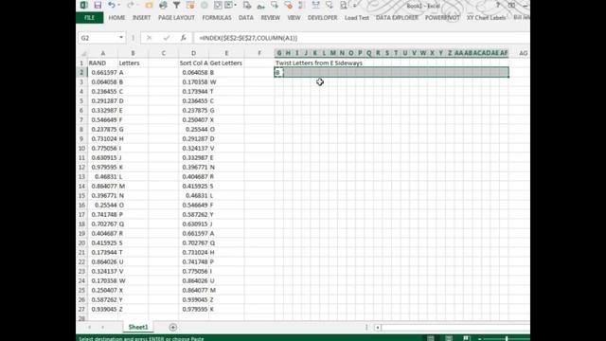This screenshot has width=606, height=341.
Task: Click letter M in Letters column
Action: 133,186
